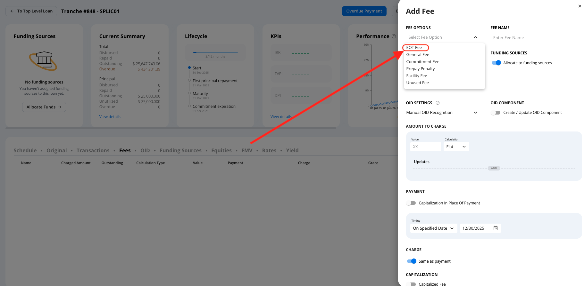
Task: Click the Performance info icon
Action: pyautogui.click(x=394, y=36)
